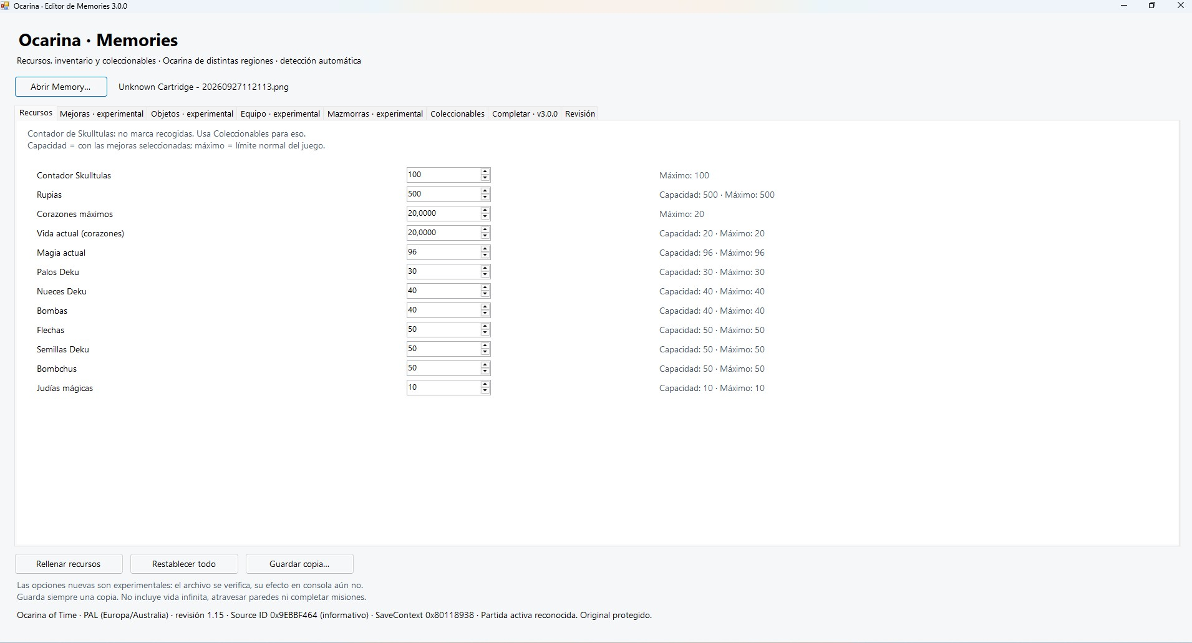This screenshot has height=643, width=1192.
Task: Switch to Equipo · experimental tab
Action: [280, 114]
